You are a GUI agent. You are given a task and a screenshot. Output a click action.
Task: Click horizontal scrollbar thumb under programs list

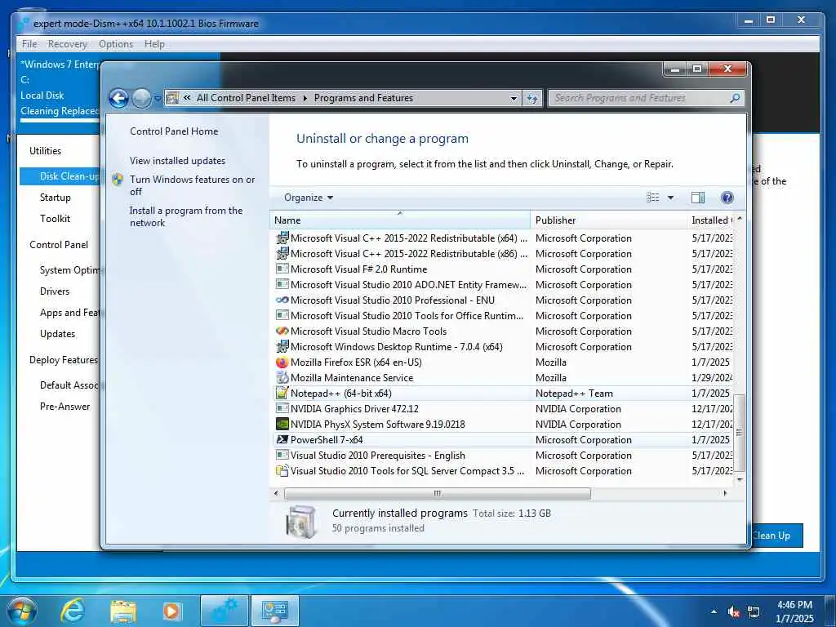(438, 493)
